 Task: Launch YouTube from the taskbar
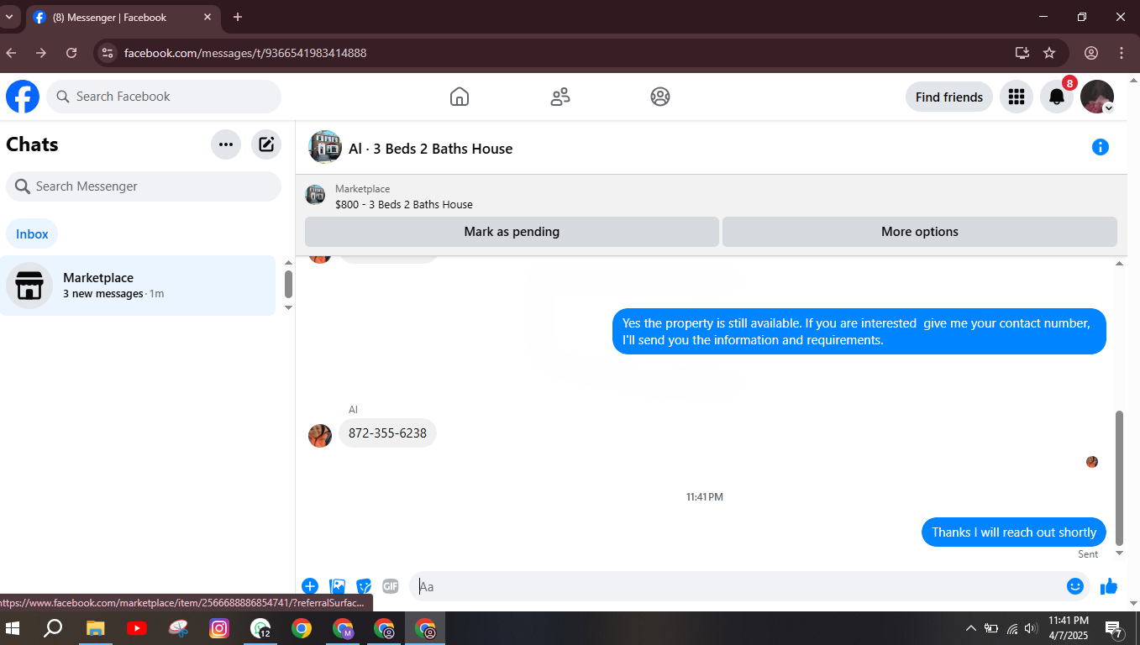pyautogui.click(x=137, y=628)
